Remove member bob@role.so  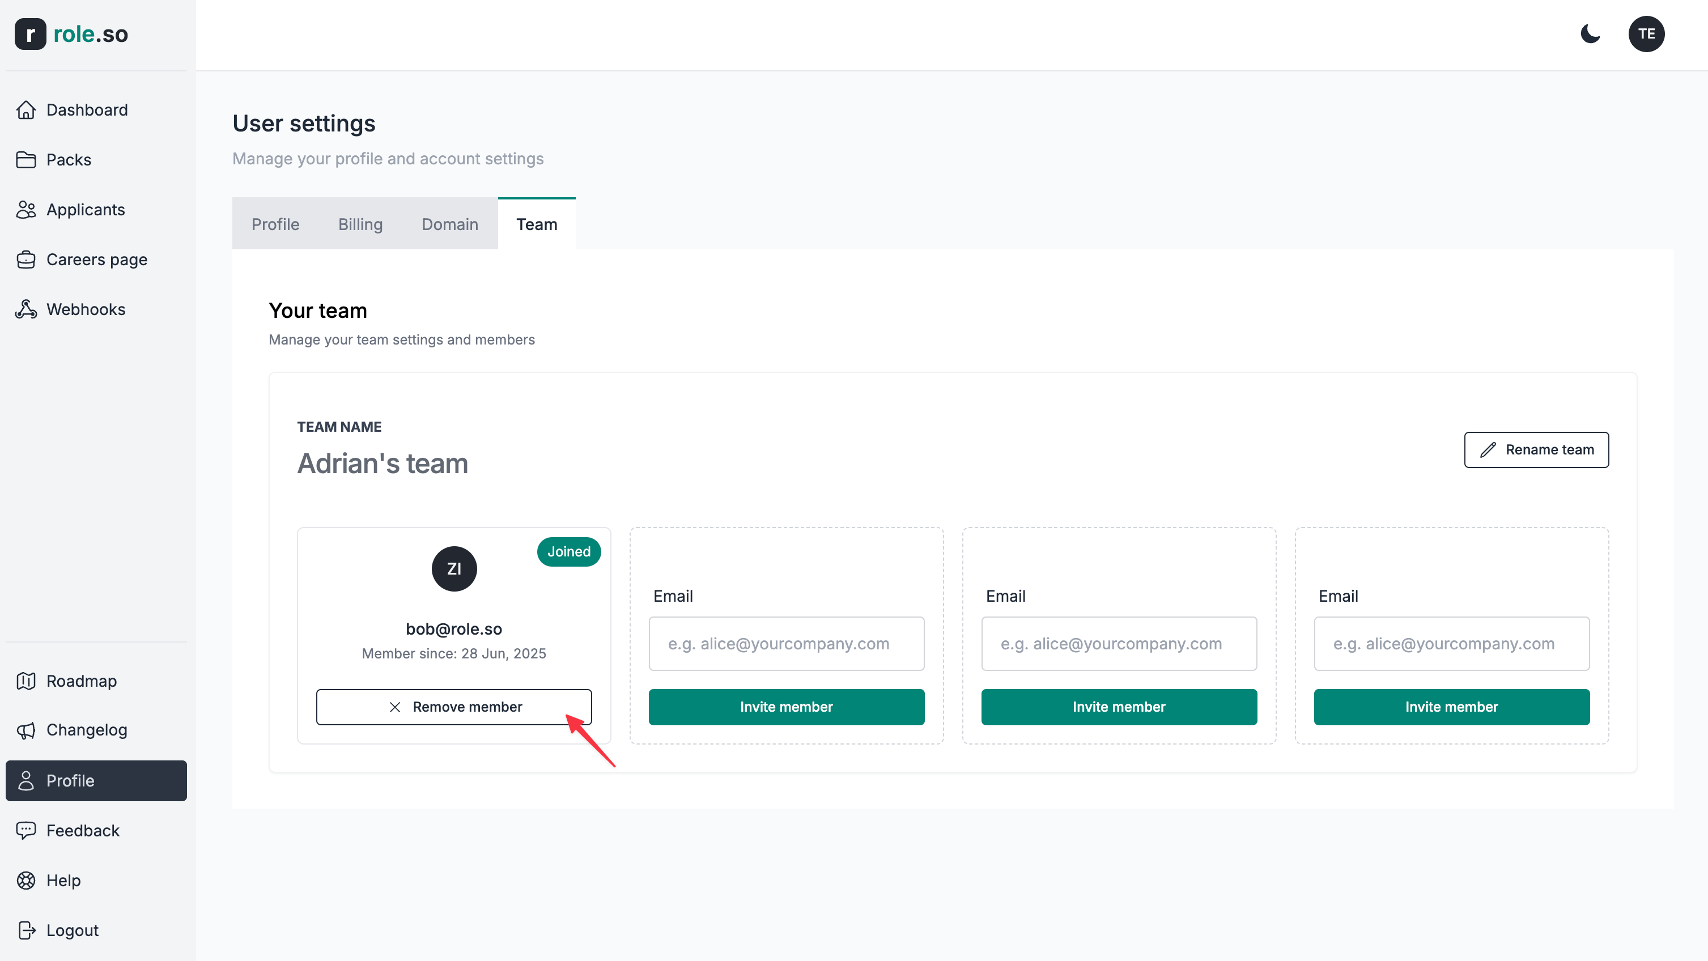453,707
